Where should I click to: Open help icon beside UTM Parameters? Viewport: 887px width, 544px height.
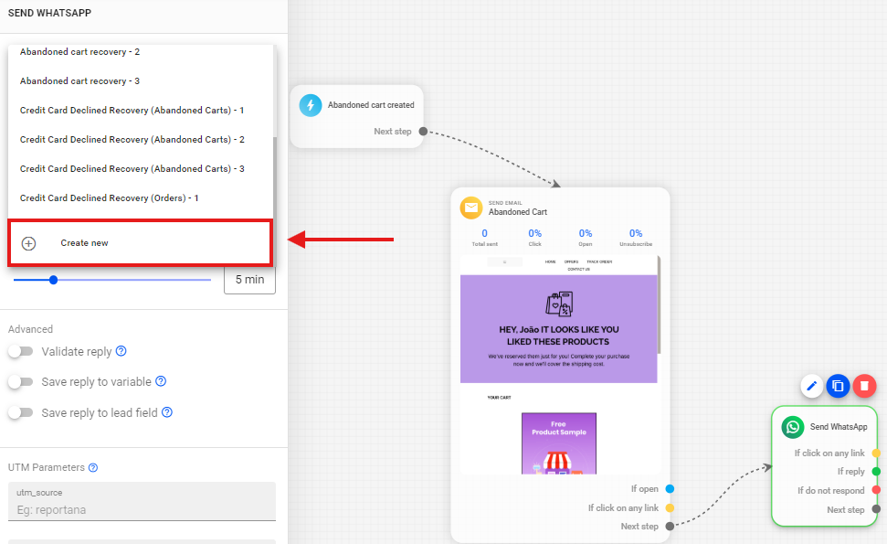point(93,467)
